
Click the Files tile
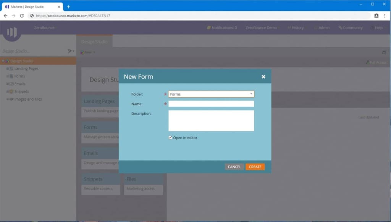coord(144,185)
